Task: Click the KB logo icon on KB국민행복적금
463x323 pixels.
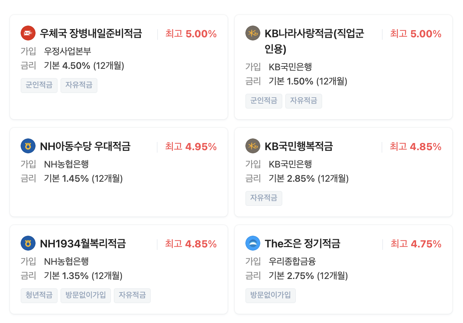Action: [x=253, y=146]
